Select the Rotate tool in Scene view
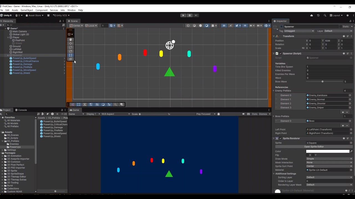 [x=70, y=47]
